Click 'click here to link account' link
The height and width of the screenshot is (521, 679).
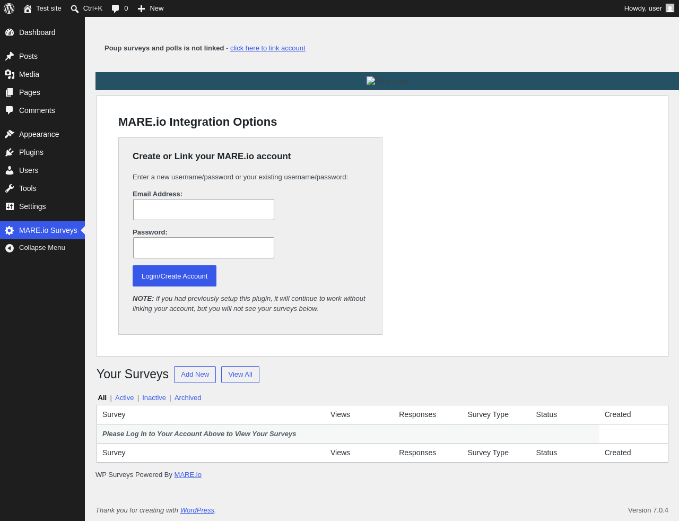(x=267, y=48)
